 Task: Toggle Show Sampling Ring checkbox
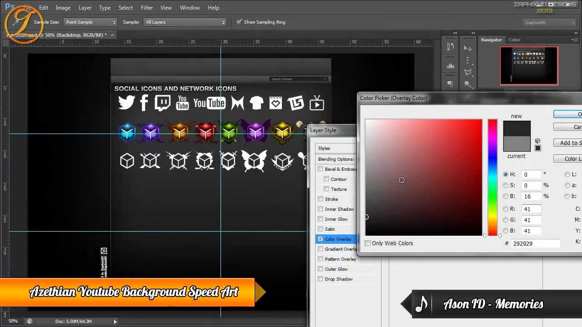pyautogui.click(x=239, y=22)
